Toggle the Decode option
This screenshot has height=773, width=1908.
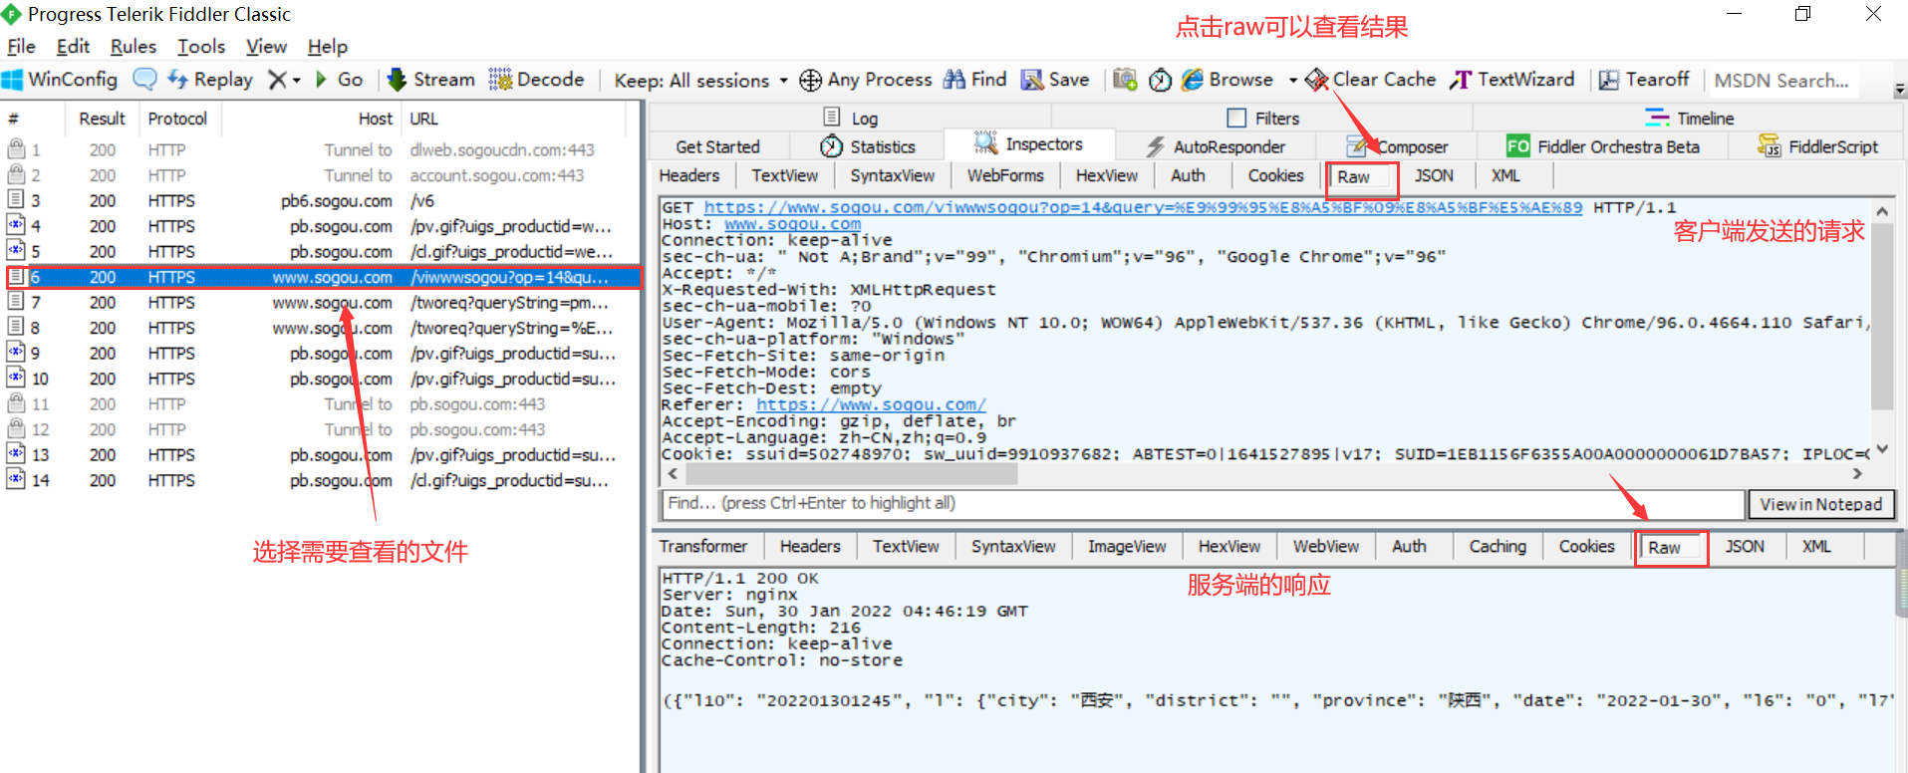coord(536,80)
